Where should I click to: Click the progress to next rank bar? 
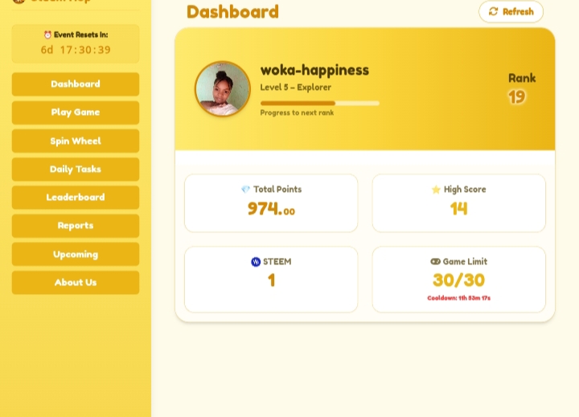point(320,104)
